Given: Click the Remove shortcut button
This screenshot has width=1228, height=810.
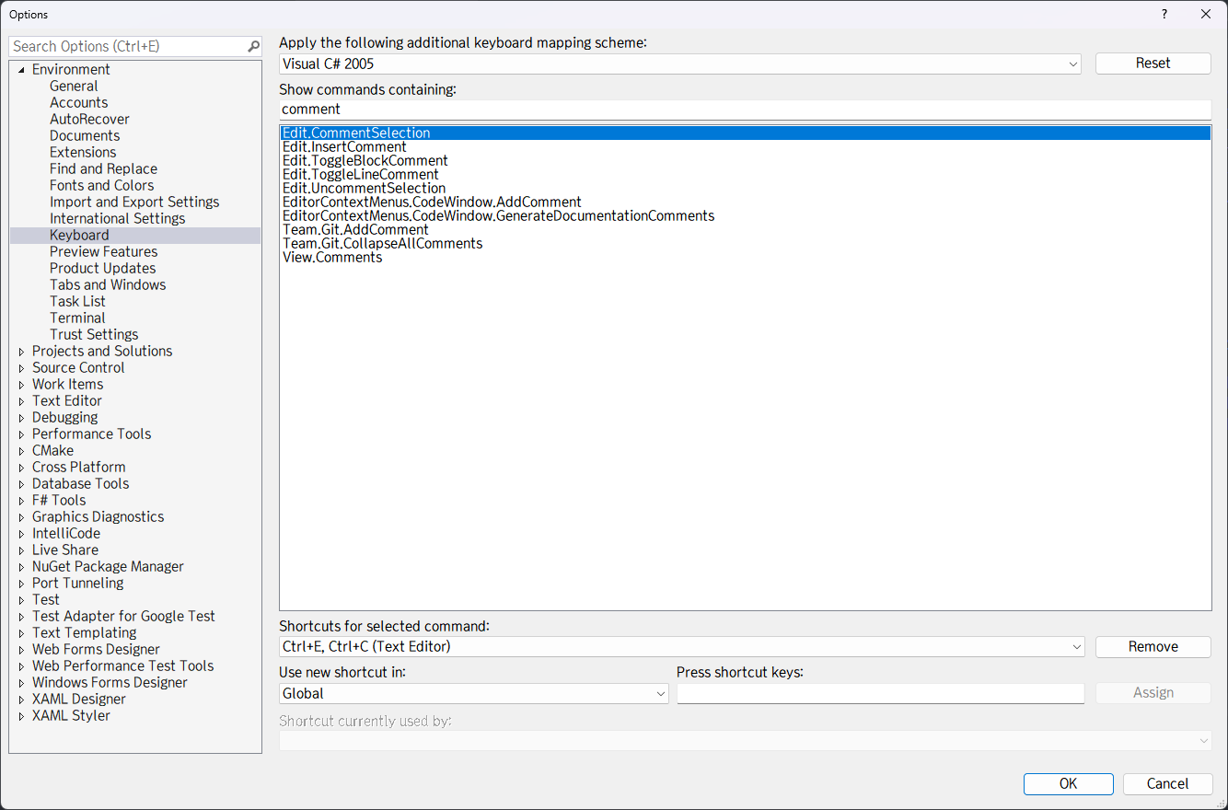Looking at the screenshot, I should (1153, 646).
